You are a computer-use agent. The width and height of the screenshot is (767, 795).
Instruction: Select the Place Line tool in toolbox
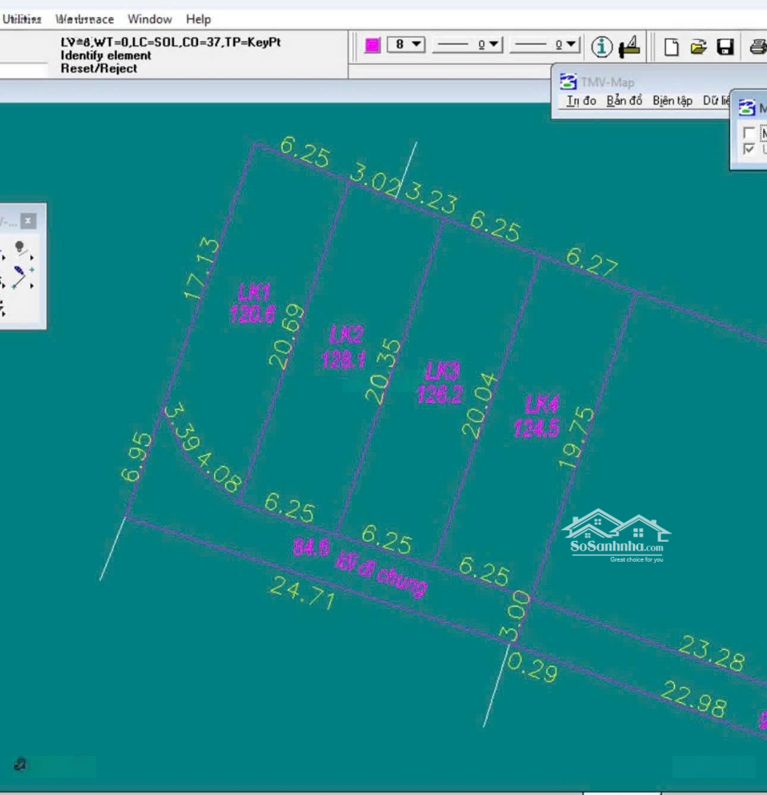tap(20, 277)
